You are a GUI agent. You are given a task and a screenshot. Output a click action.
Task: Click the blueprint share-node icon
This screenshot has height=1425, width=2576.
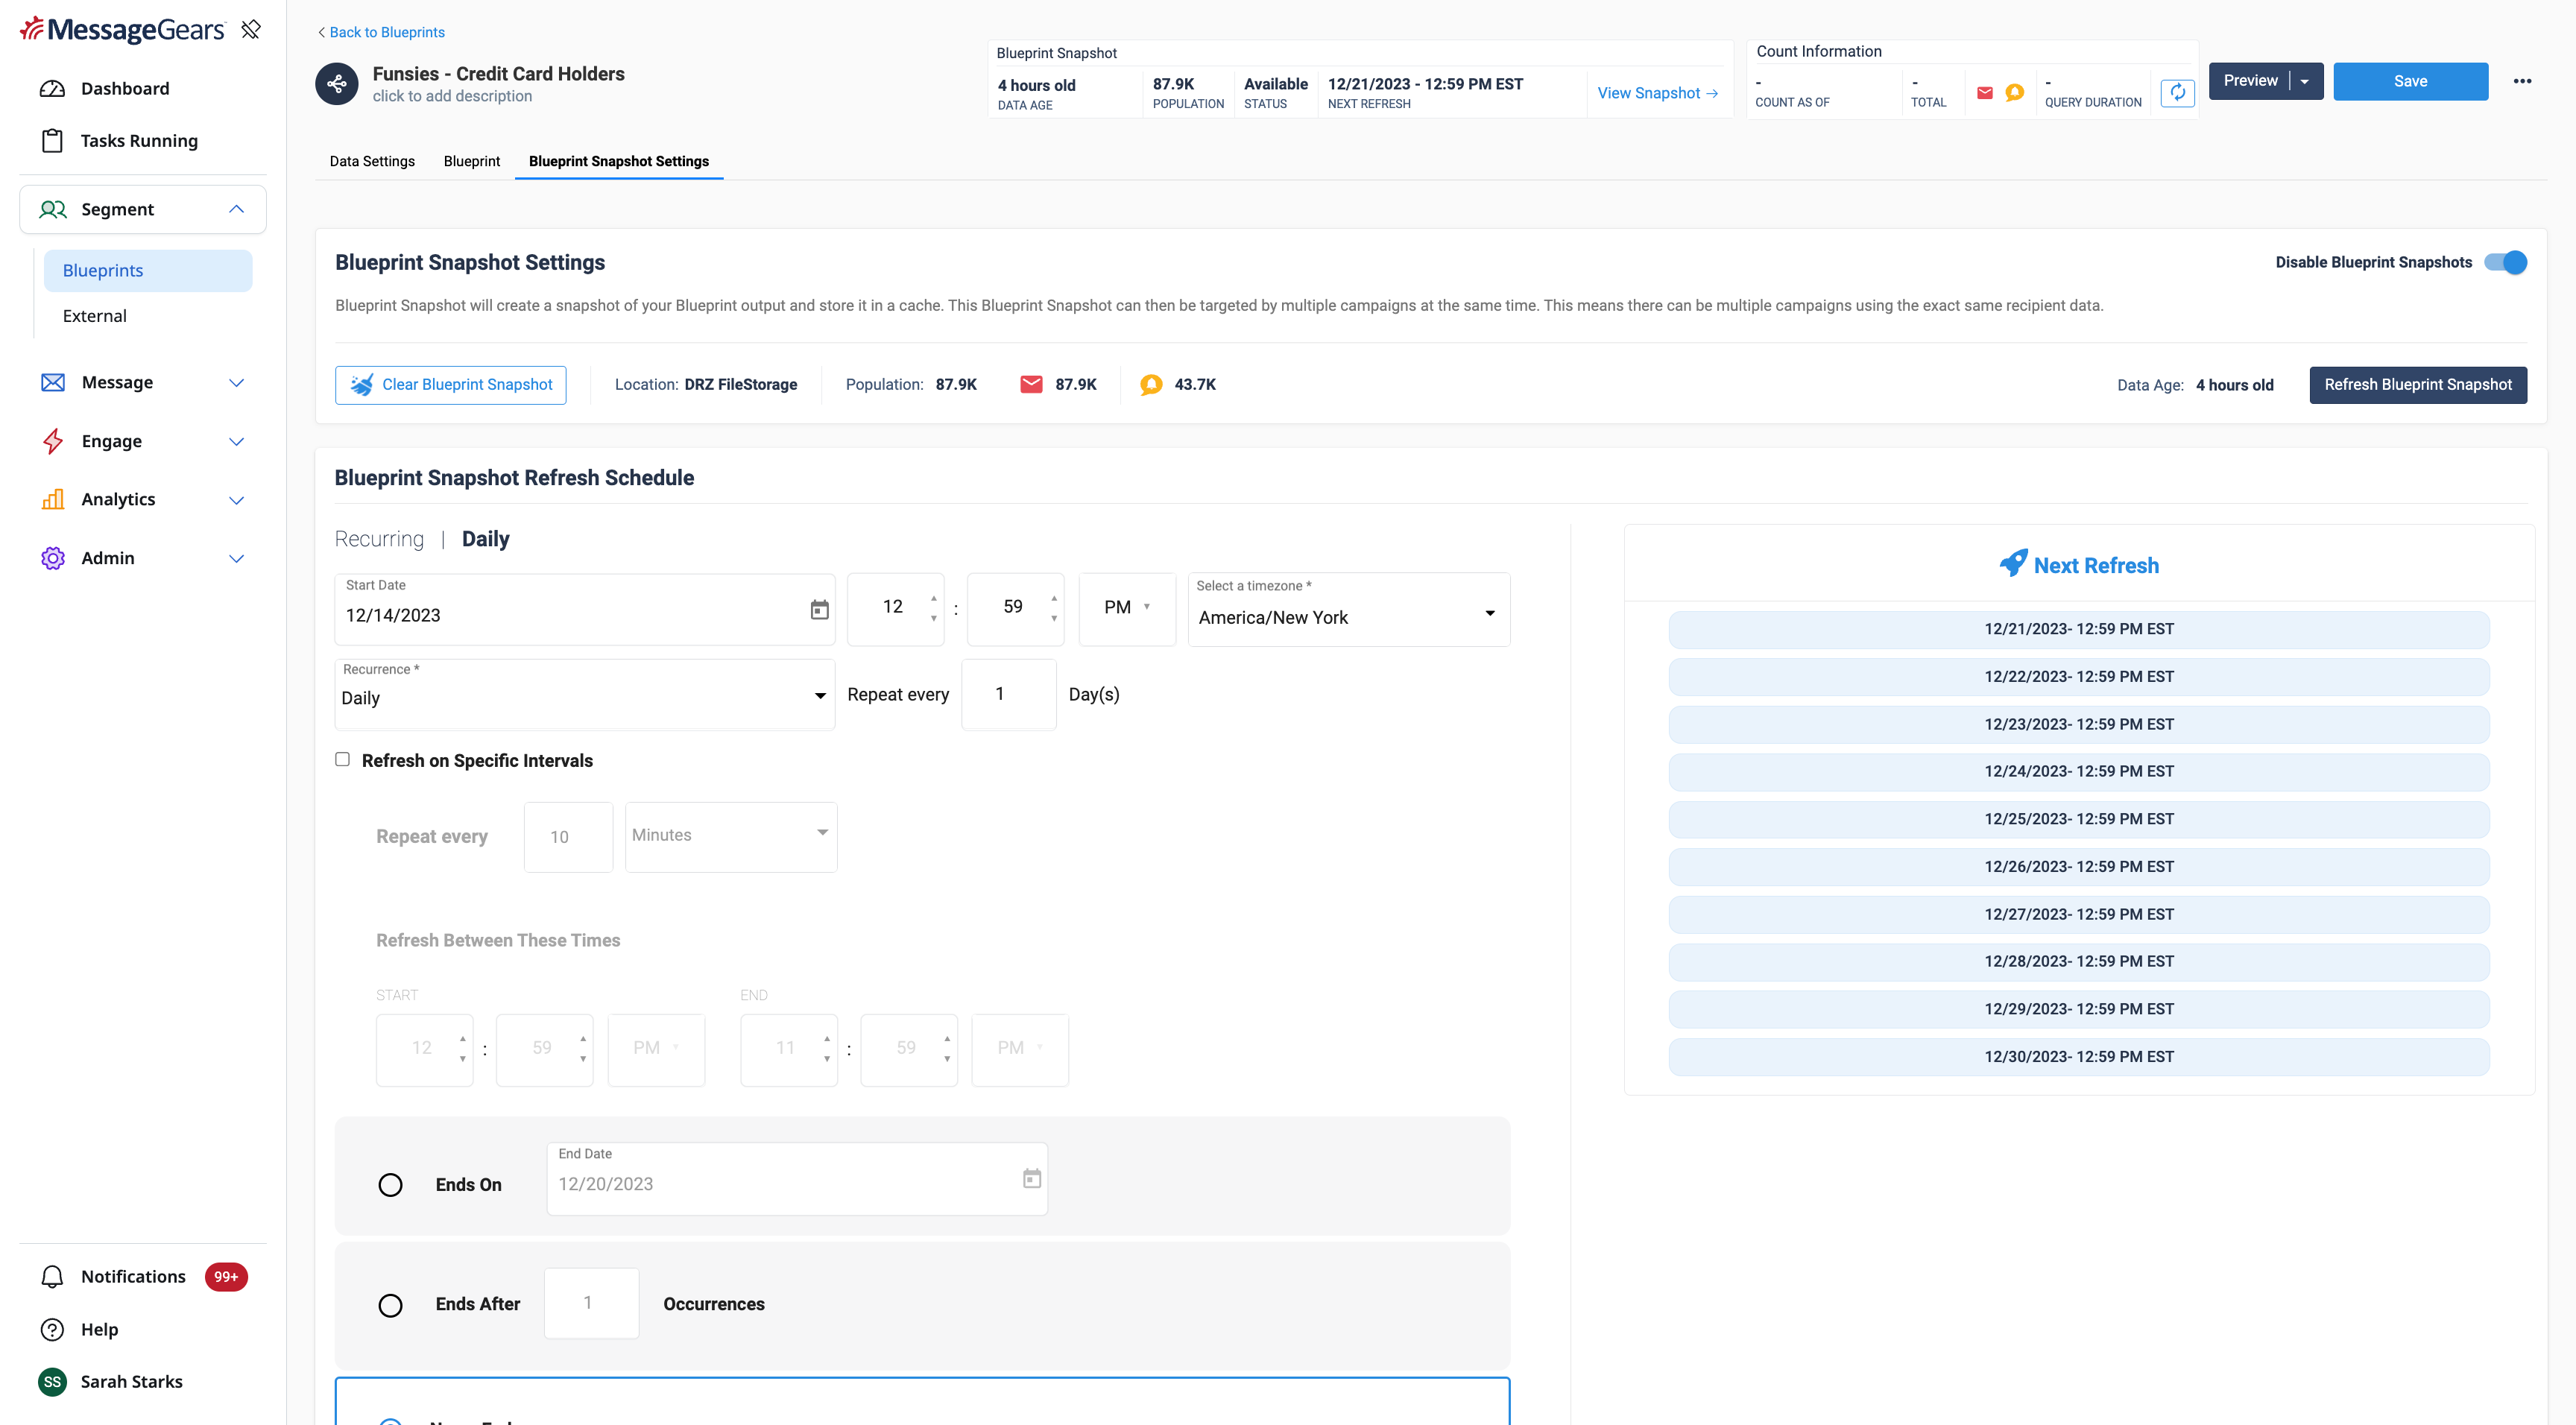pyautogui.click(x=337, y=84)
